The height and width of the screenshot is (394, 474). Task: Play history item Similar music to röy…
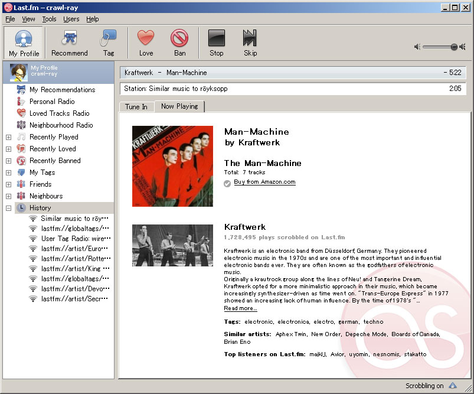[70, 219]
